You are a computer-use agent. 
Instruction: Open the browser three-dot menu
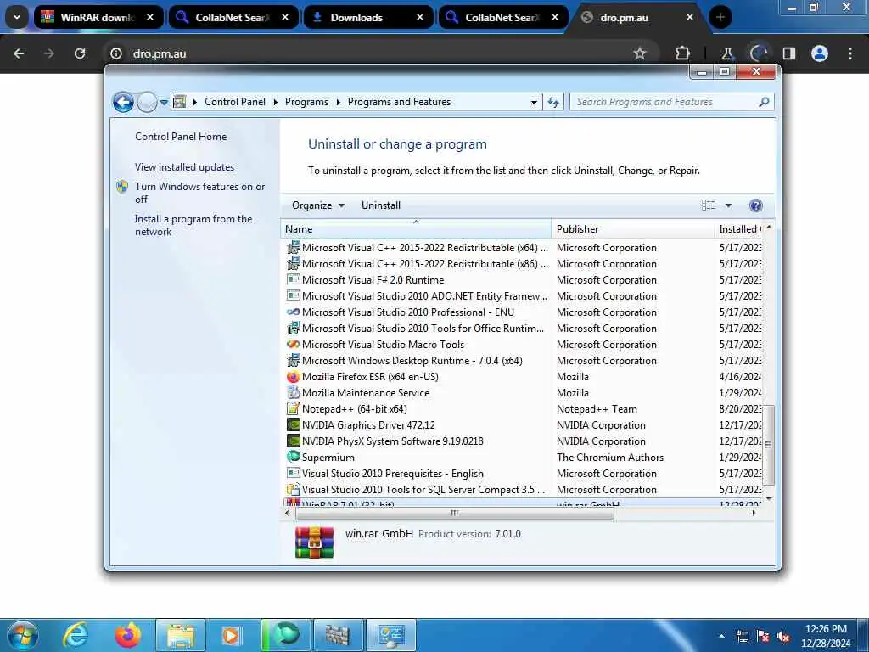point(850,53)
